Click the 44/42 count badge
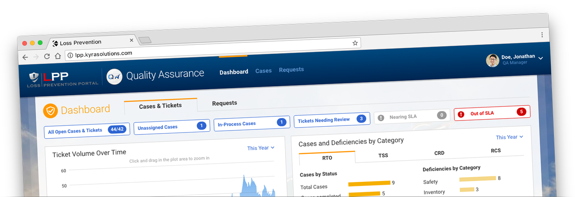The width and height of the screenshot is (575, 197). click(x=117, y=129)
